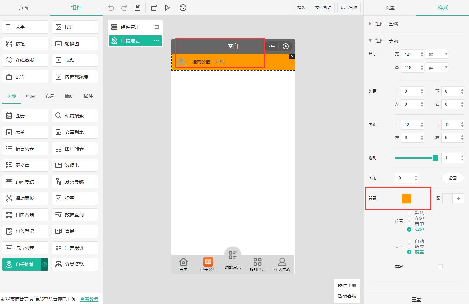Collapse the 组件 - 子项 section
The image size is (469, 304).
pos(370,41)
